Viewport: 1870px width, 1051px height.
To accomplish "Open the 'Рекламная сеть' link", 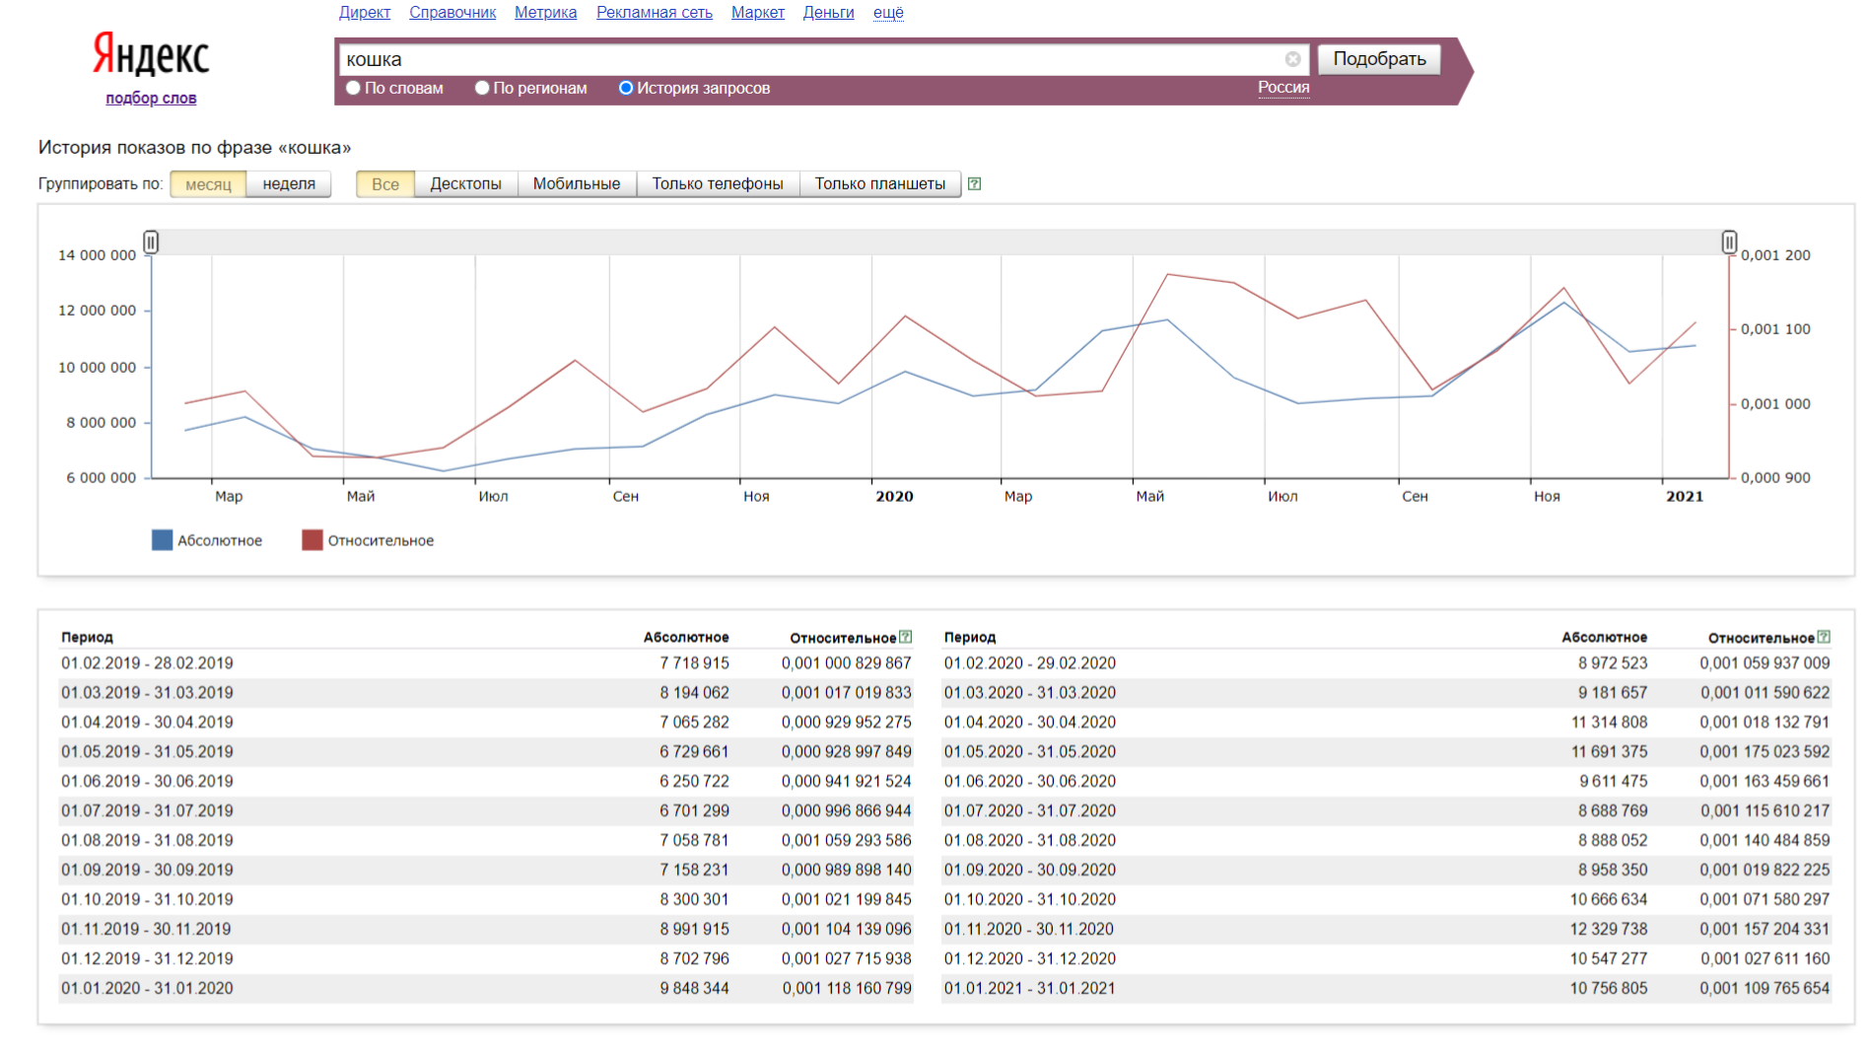I will pyautogui.click(x=655, y=13).
